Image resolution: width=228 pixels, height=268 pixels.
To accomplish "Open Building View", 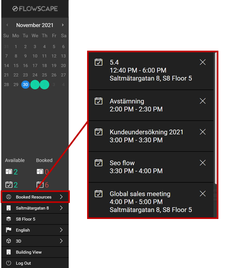I will [35, 252].
